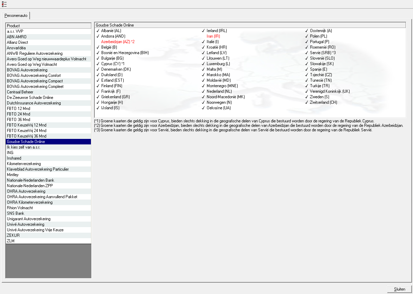
Task: Click the red Iran (IR) entry
Action: pyautogui.click(x=213, y=36)
